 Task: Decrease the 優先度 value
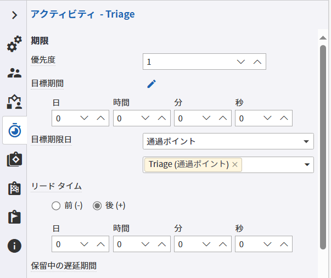tap(241, 62)
